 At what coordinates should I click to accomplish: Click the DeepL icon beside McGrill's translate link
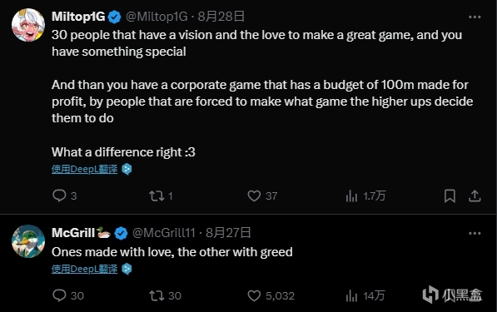point(127,269)
